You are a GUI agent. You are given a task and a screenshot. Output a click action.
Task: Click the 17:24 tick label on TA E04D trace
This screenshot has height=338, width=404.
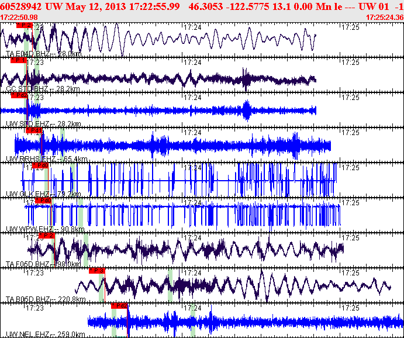point(192,27)
